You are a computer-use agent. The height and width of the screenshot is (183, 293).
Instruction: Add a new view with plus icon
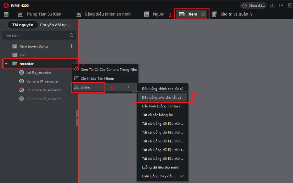[72, 46]
